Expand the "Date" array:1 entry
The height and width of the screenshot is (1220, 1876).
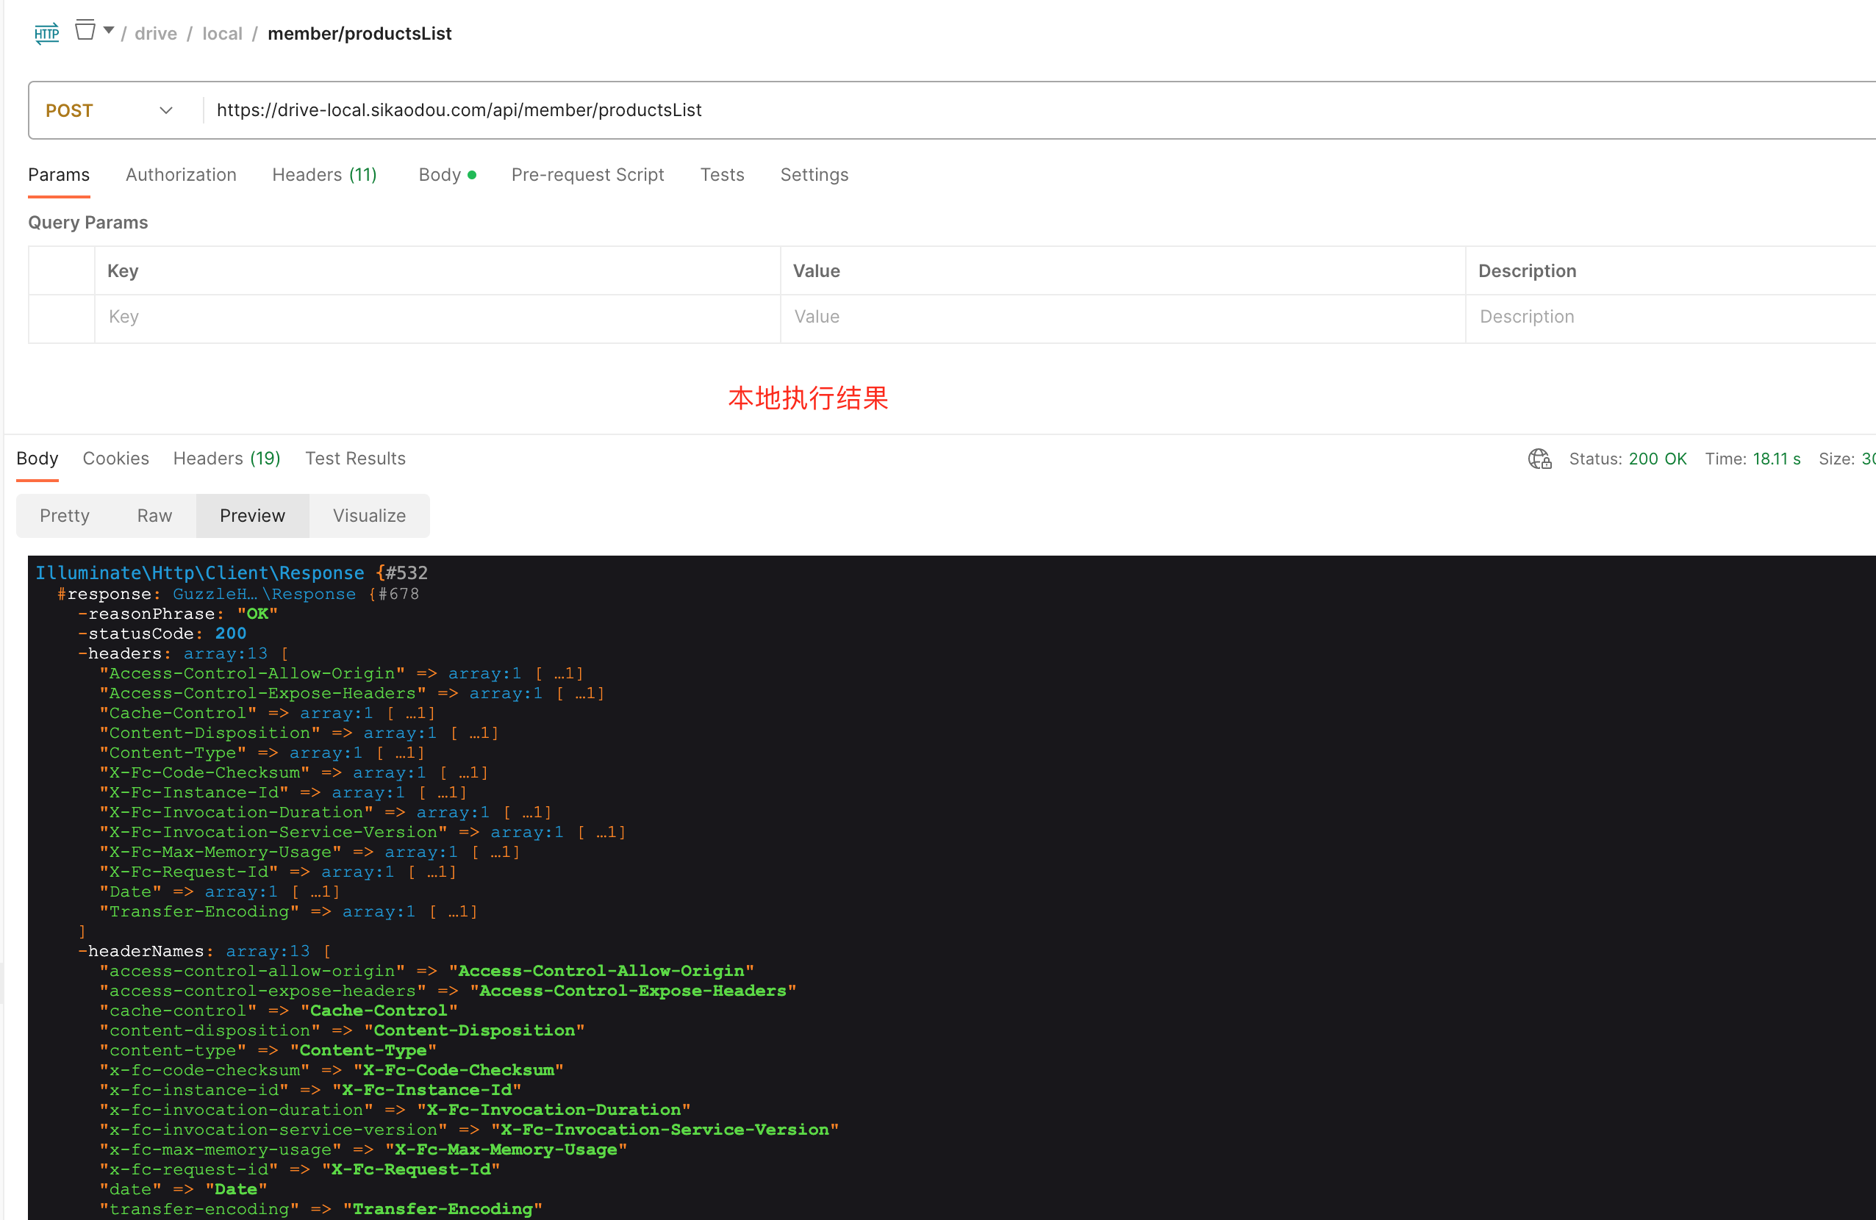(272, 892)
